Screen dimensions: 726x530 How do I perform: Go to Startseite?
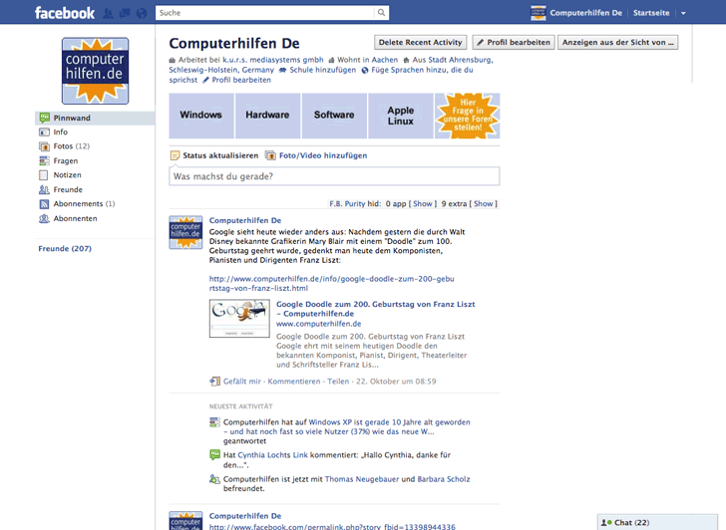(x=651, y=13)
